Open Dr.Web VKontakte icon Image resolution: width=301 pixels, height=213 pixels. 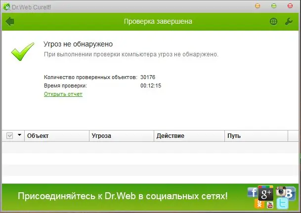point(290,193)
